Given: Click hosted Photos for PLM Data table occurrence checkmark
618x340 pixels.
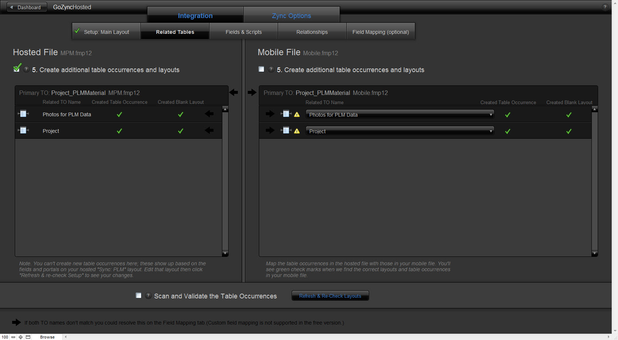Looking at the screenshot, I should coord(119,114).
